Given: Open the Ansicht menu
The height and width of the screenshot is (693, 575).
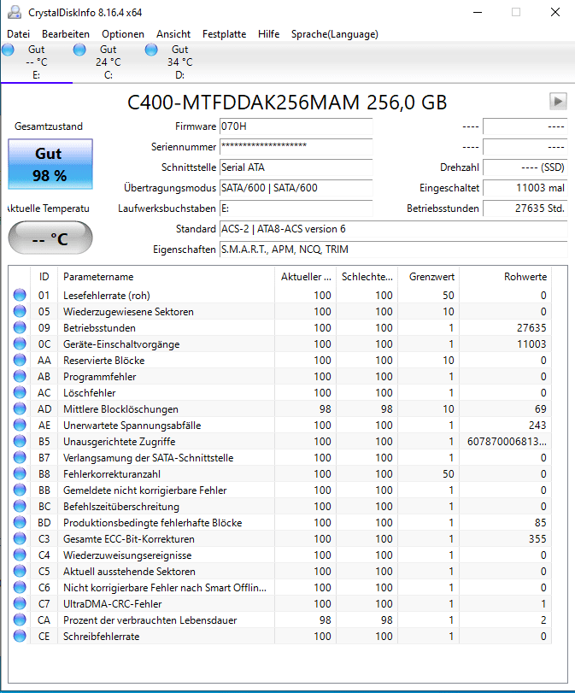Looking at the screenshot, I should (x=173, y=34).
